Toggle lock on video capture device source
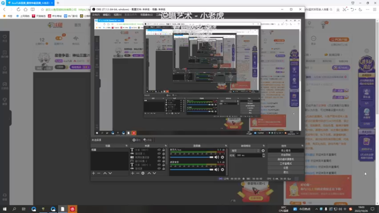 coord(163,157)
